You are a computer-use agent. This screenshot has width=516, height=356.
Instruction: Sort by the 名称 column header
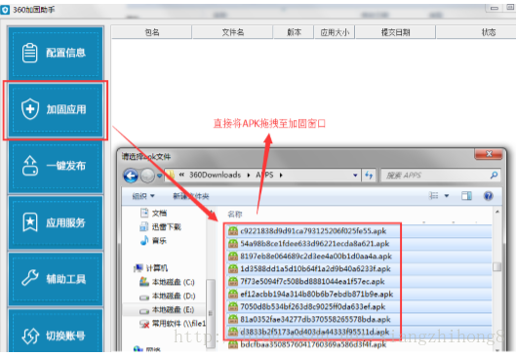click(235, 215)
